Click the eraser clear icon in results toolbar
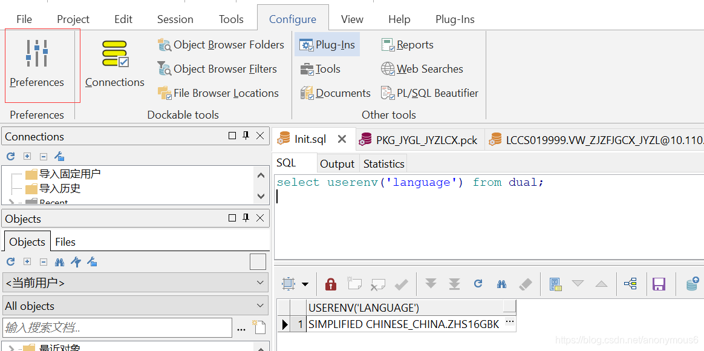 (x=525, y=284)
